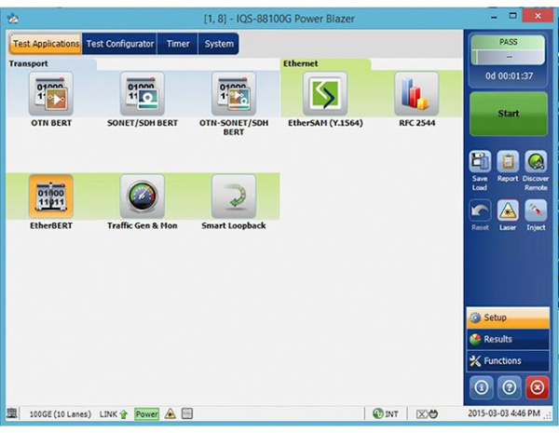The height and width of the screenshot is (433, 559).
Task: Expand the Results menu
Action: [x=508, y=339]
